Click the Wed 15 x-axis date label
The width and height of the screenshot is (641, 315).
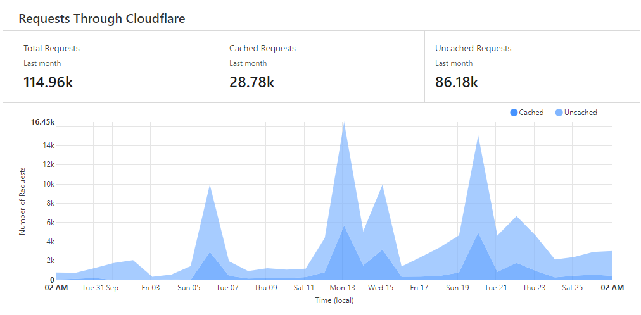[381, 288]
